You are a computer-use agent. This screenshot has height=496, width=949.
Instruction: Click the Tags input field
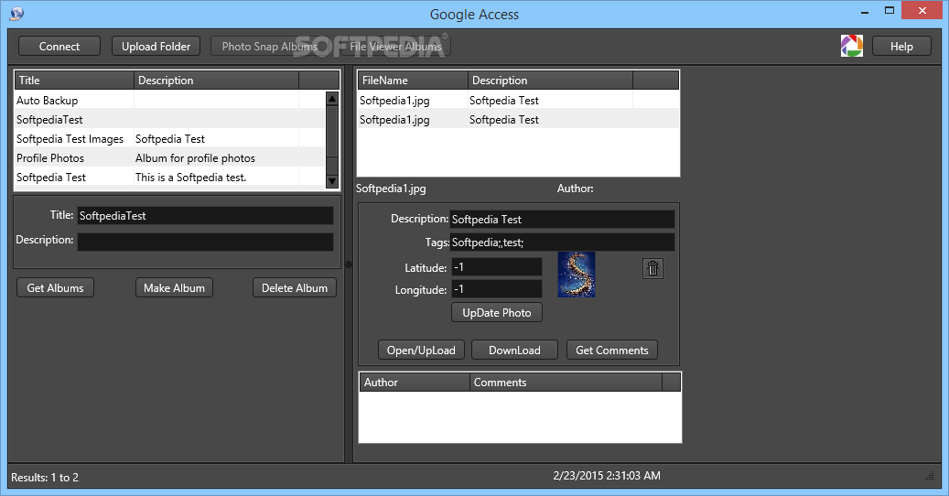click(x=562, y=243)
